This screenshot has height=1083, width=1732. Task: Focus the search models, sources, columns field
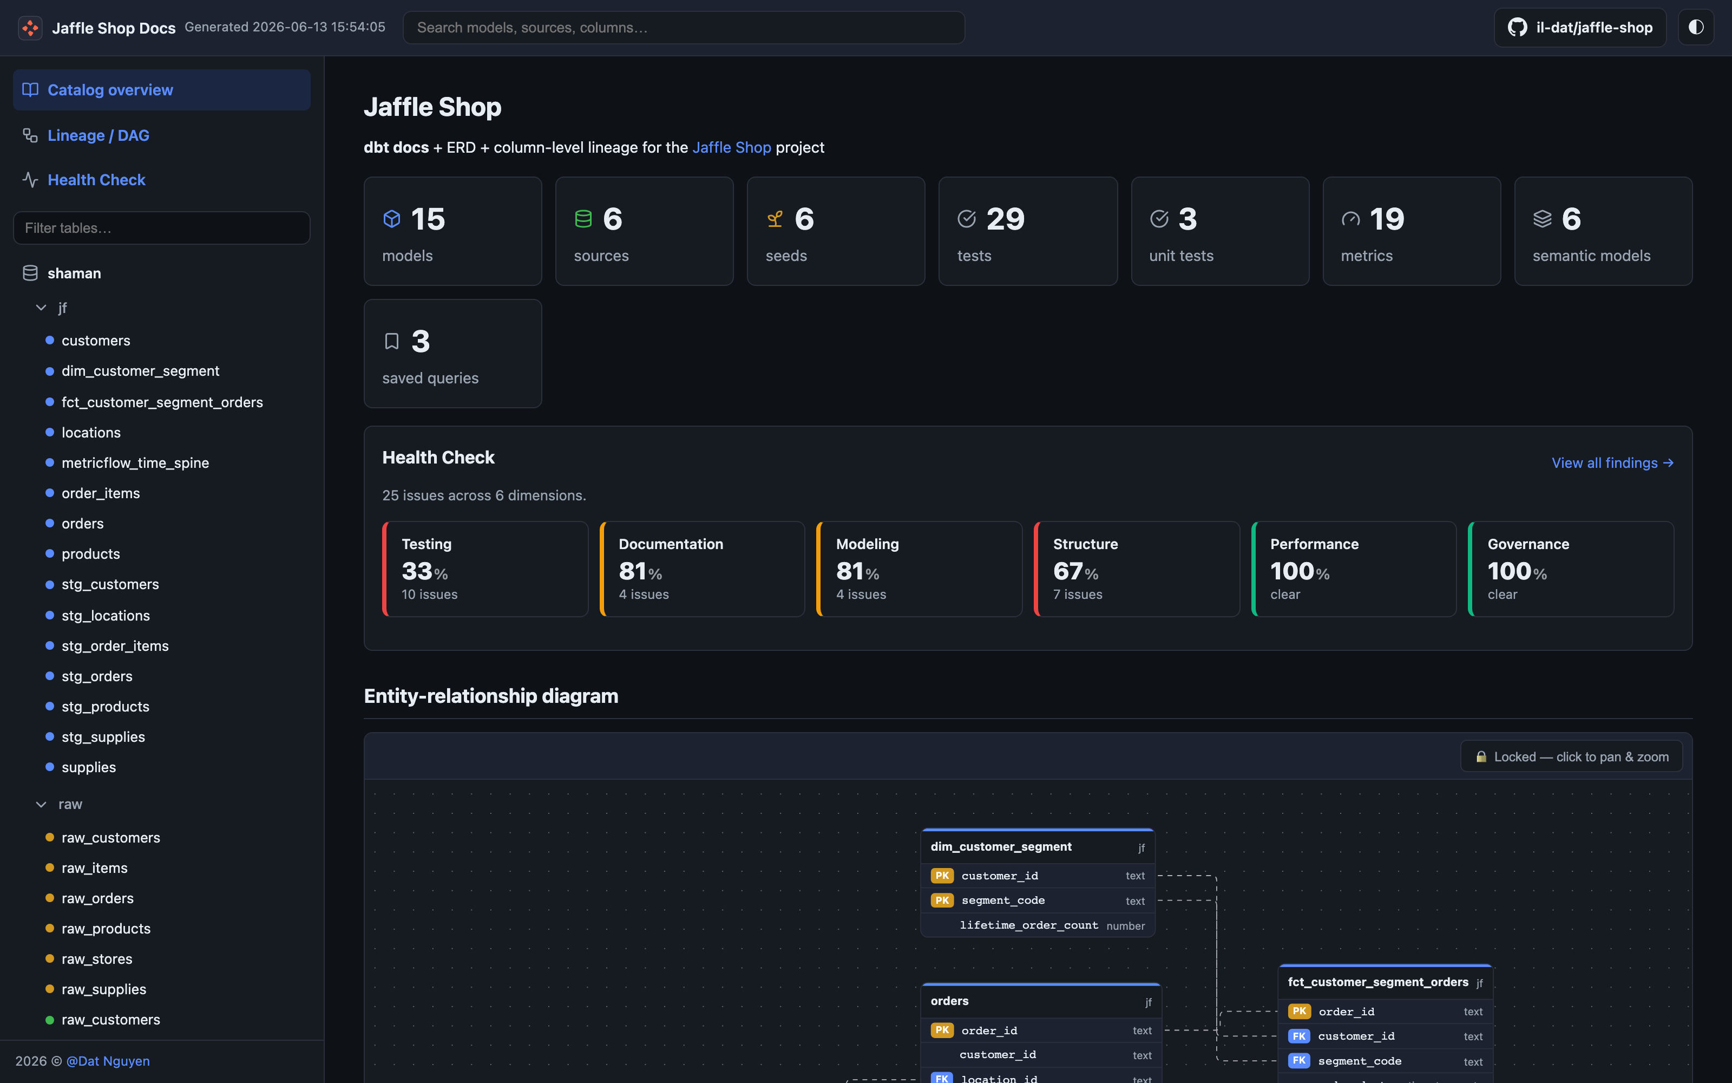684,28
